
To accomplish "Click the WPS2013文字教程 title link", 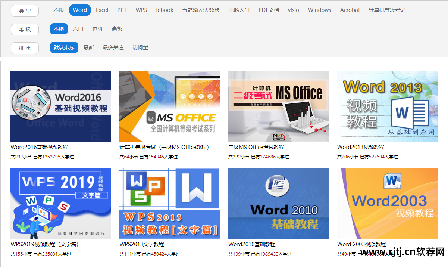I will (x=142, y=244).
